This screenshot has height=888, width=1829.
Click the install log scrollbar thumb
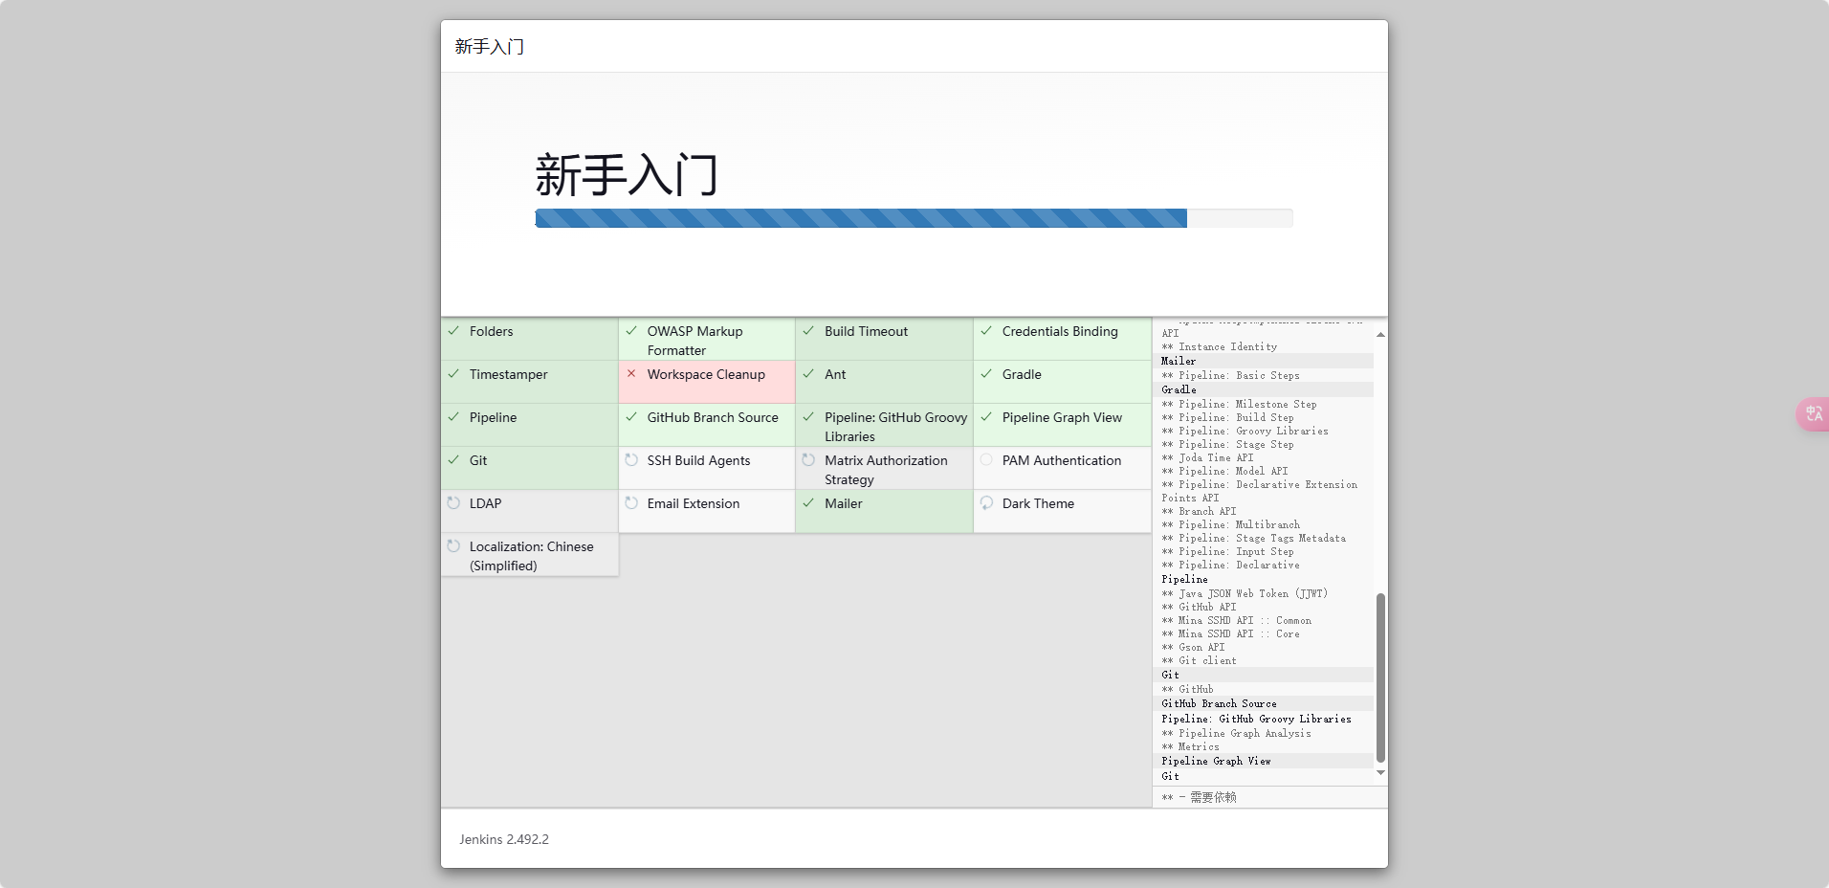click(x=1380, y=677)
